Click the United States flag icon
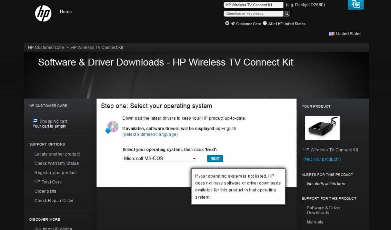Viewport: 391px width, 230px height. click(x=332, y=34)
